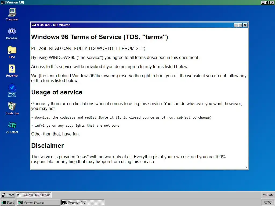Click the 7:50 AM inner taskbar clock
The image size is (275, 206).
coord(268,195)
